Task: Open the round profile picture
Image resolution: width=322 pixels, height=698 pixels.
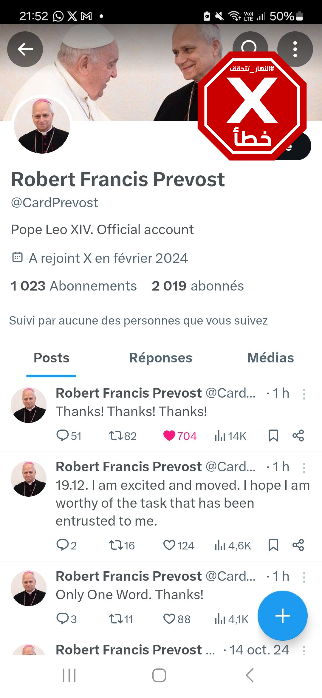Action: tap(42, 126)
